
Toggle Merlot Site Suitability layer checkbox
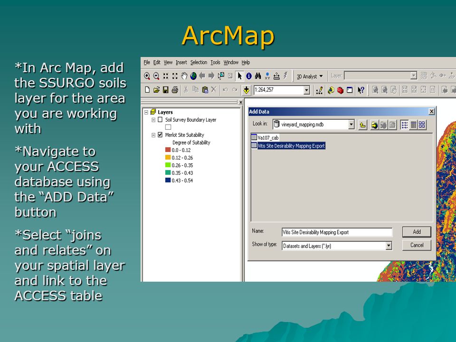pyautogui.click(x=160, y=134)
